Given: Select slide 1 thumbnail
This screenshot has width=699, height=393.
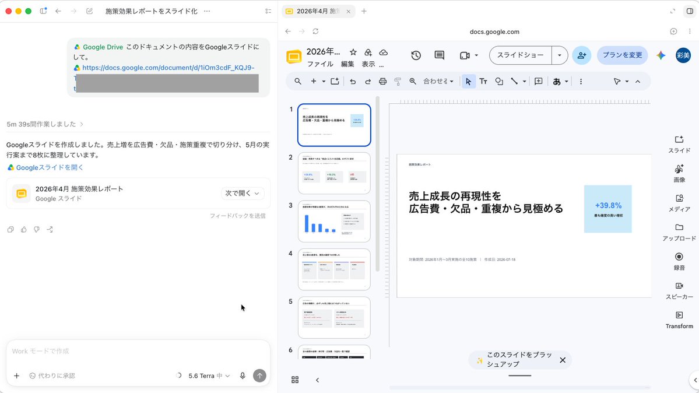Looking at the screenshot, I should [x=335, y=125].
